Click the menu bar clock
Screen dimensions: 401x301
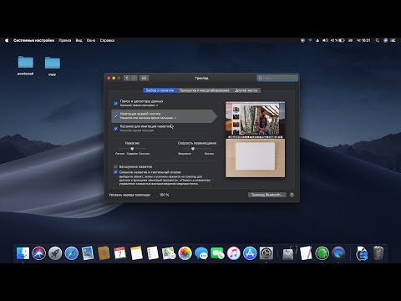point(363,40)
